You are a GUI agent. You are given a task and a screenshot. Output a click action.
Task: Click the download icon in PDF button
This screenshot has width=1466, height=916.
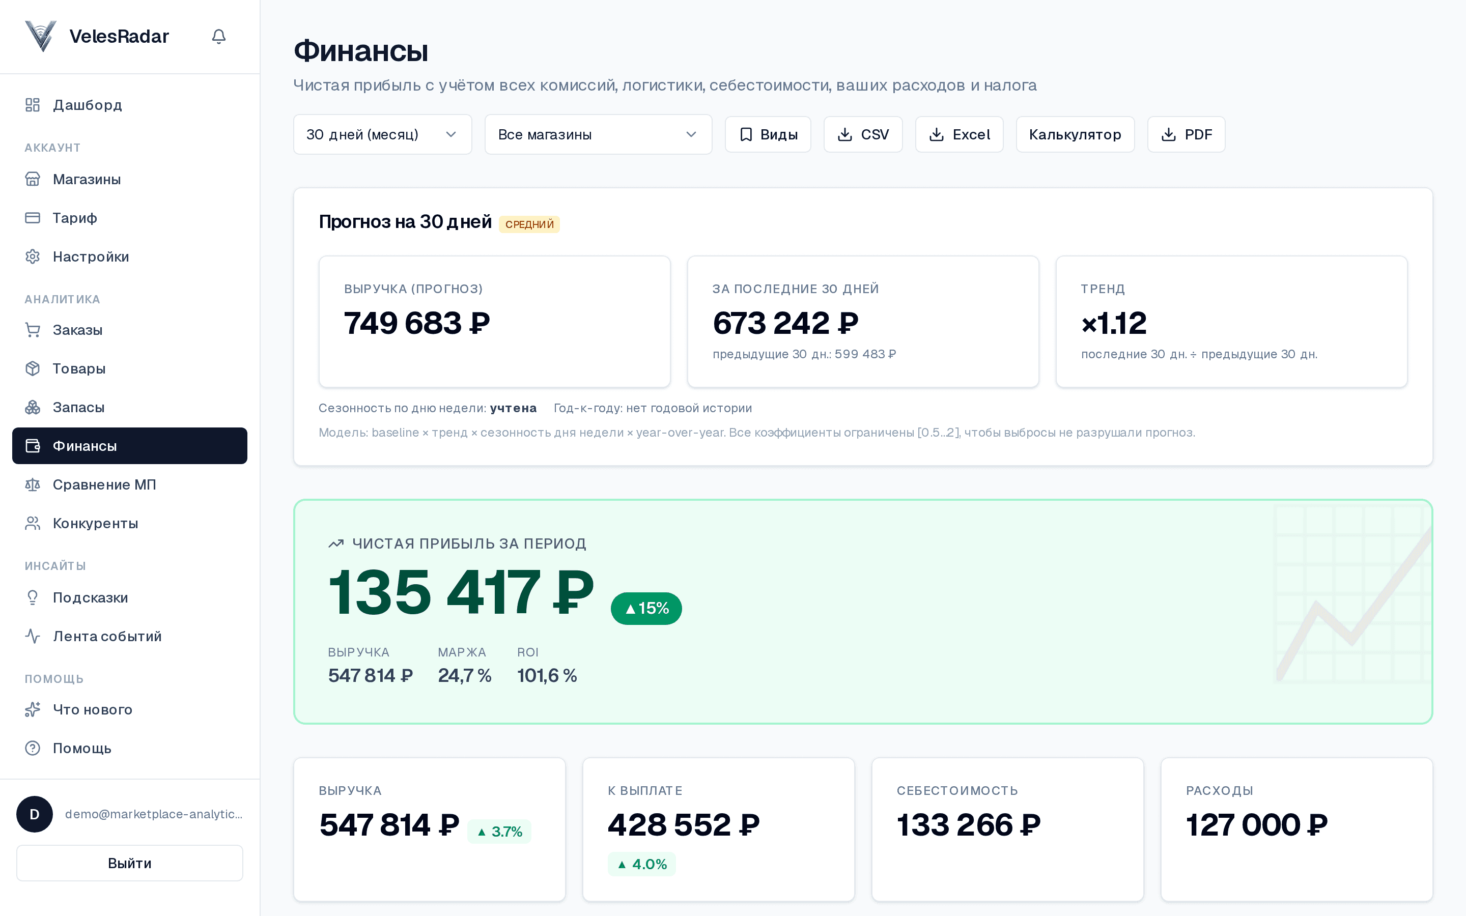tap(1169, 134)
